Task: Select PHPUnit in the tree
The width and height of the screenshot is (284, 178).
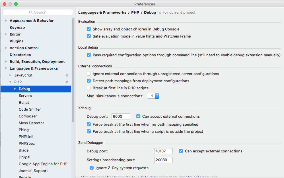Action: (26, 136)
